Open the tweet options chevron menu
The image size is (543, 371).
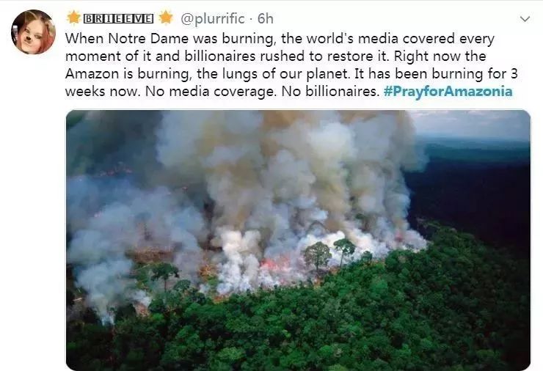(x=525, y=19)
